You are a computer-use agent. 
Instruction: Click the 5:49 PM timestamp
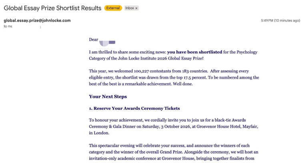(267, 20)
